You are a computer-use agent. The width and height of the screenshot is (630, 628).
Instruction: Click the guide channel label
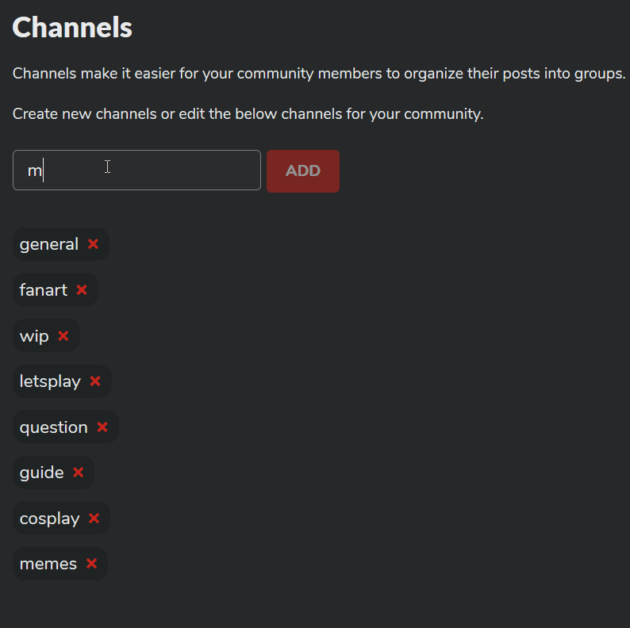pyautogui.click(x=42, y=473)
